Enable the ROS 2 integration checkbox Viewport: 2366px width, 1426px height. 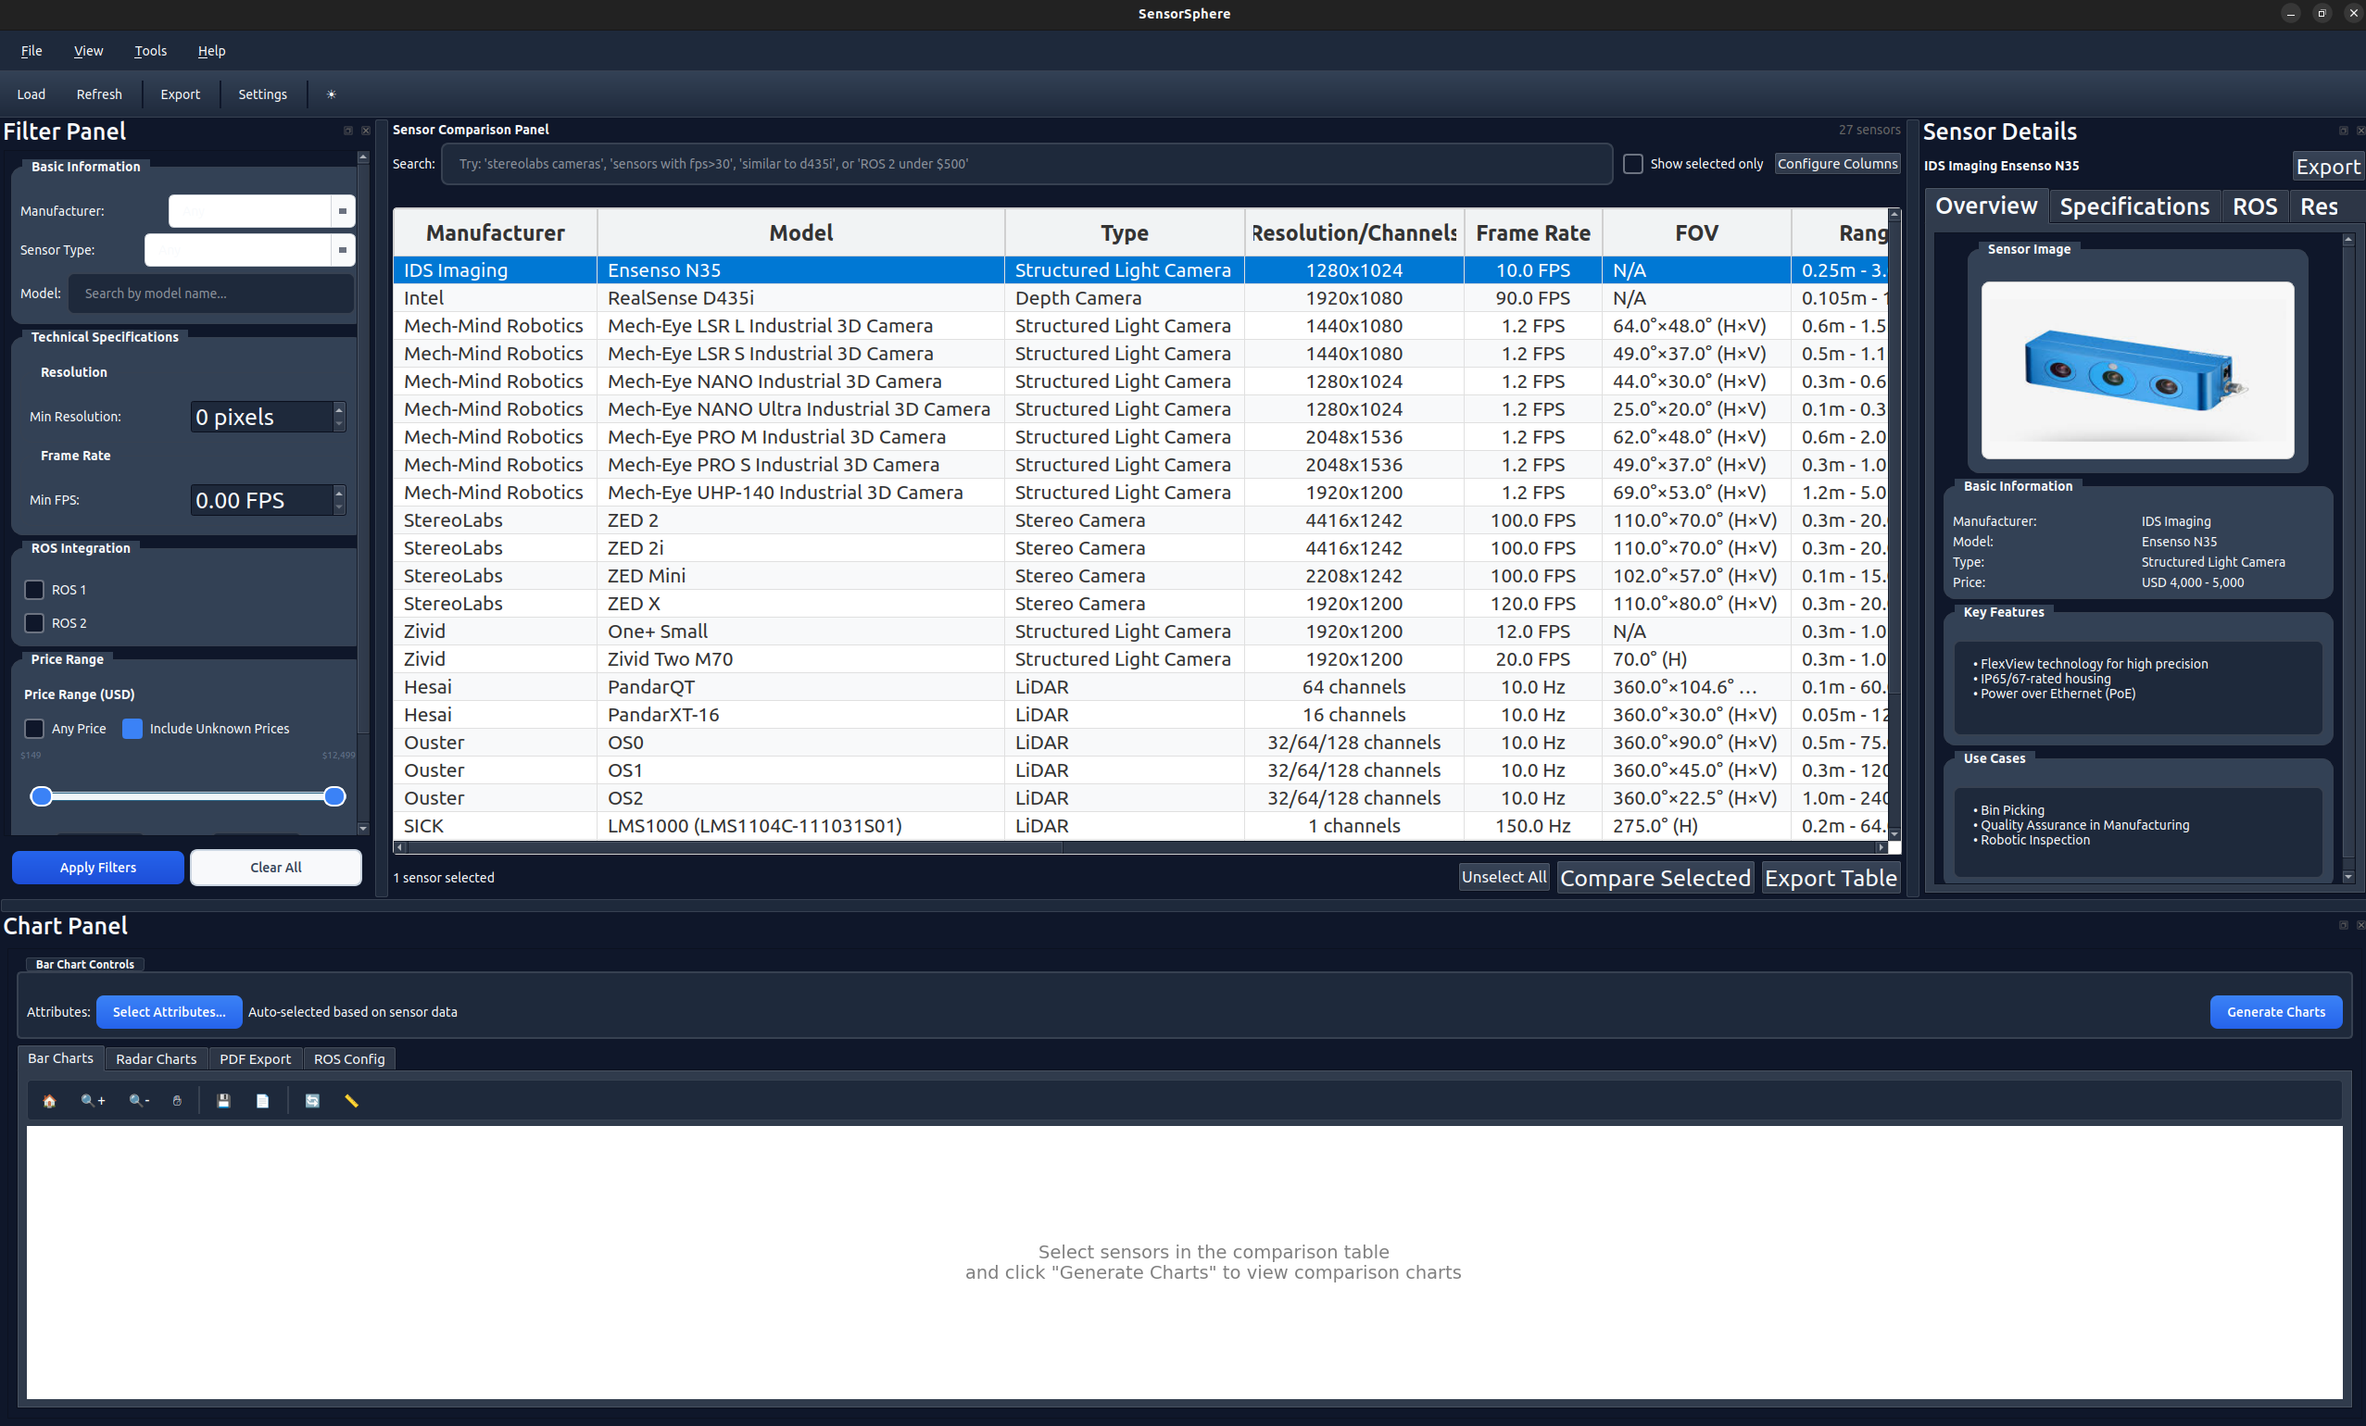point(34,623)
